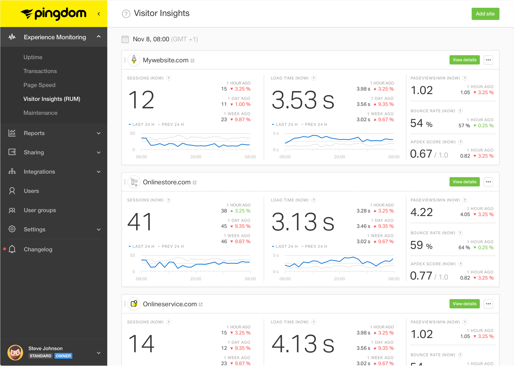Click the Sharing section icon
The image size is (514, 366).
coord(12,152)
